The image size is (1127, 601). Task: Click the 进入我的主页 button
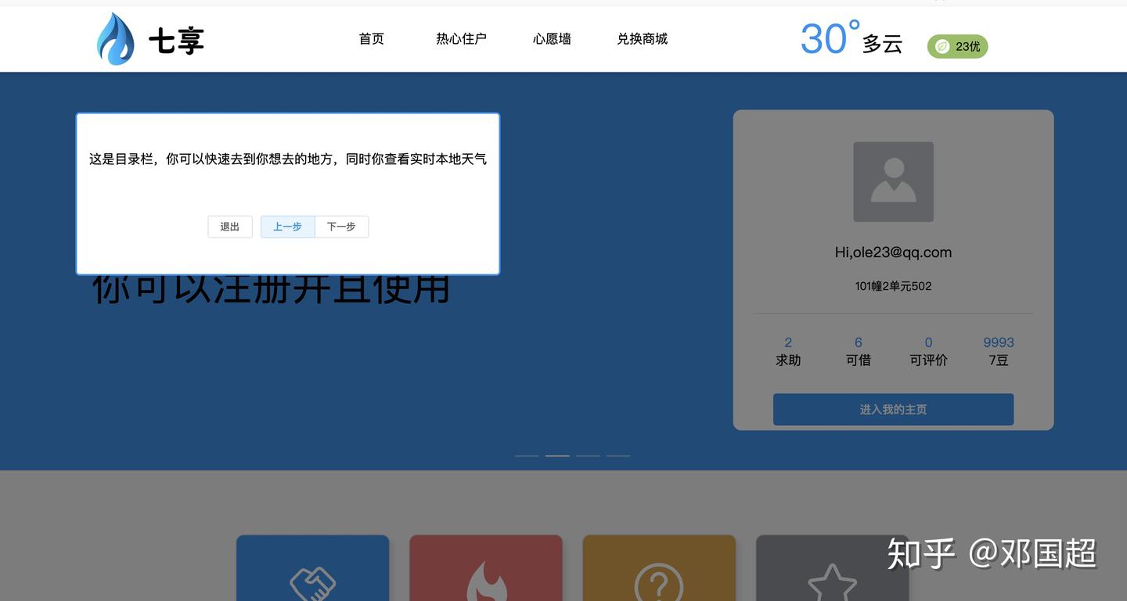coord(892,409)
